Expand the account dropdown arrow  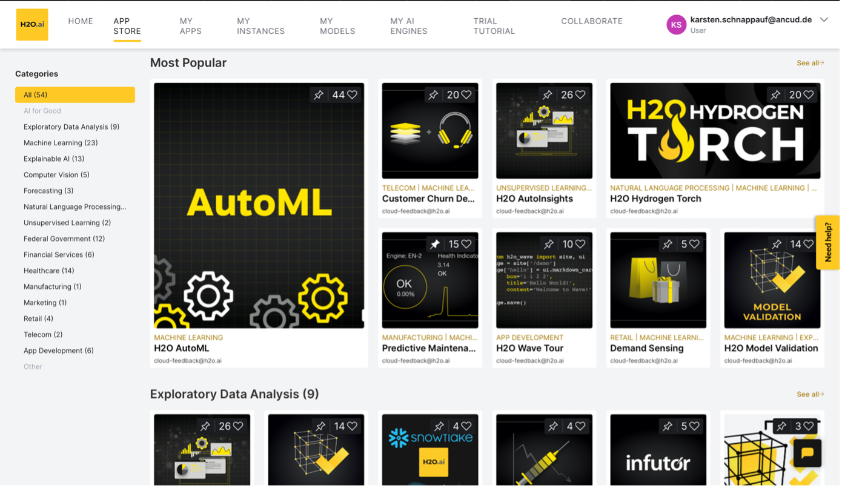click(824, 20)
